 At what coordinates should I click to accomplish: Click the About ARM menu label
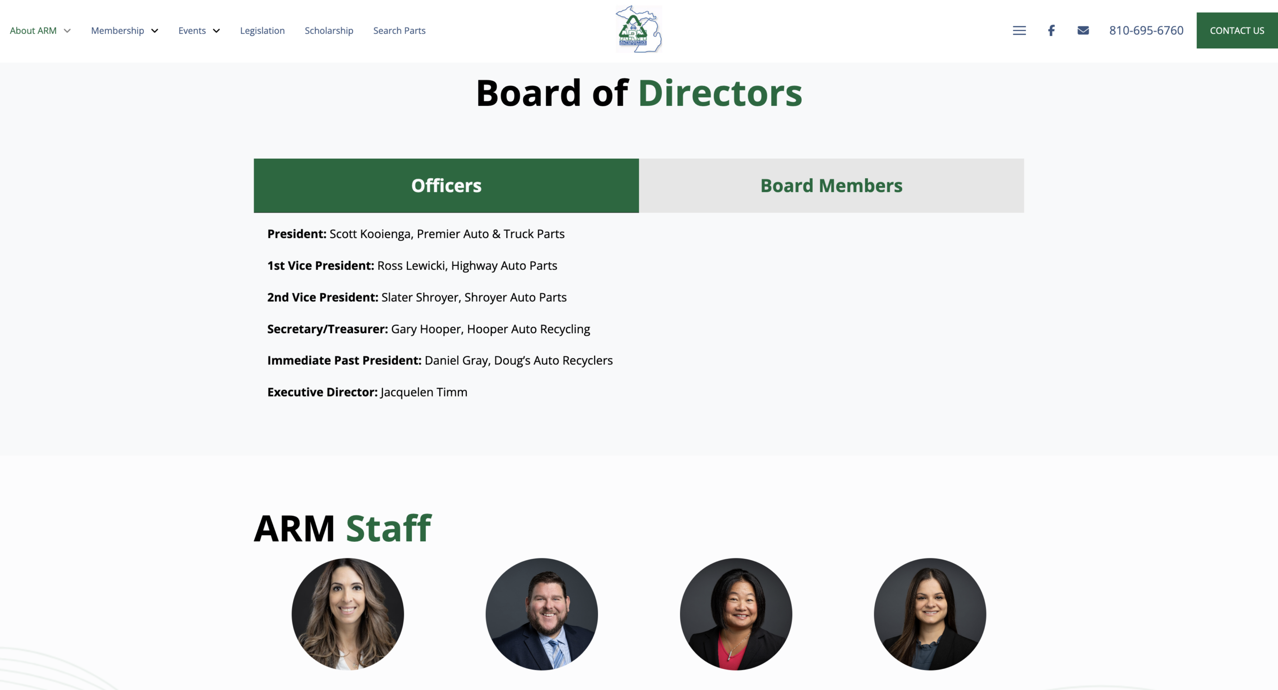(x=33, y=31)
